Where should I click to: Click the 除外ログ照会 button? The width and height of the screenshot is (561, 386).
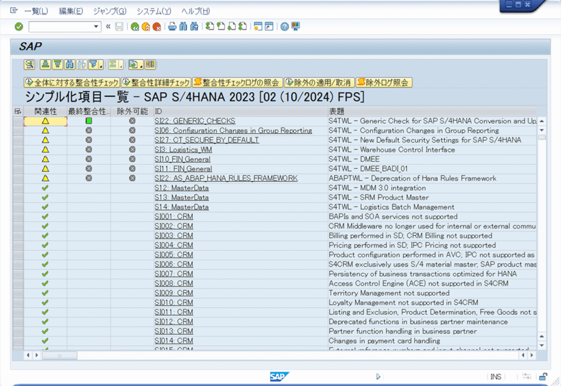[384, 83]
